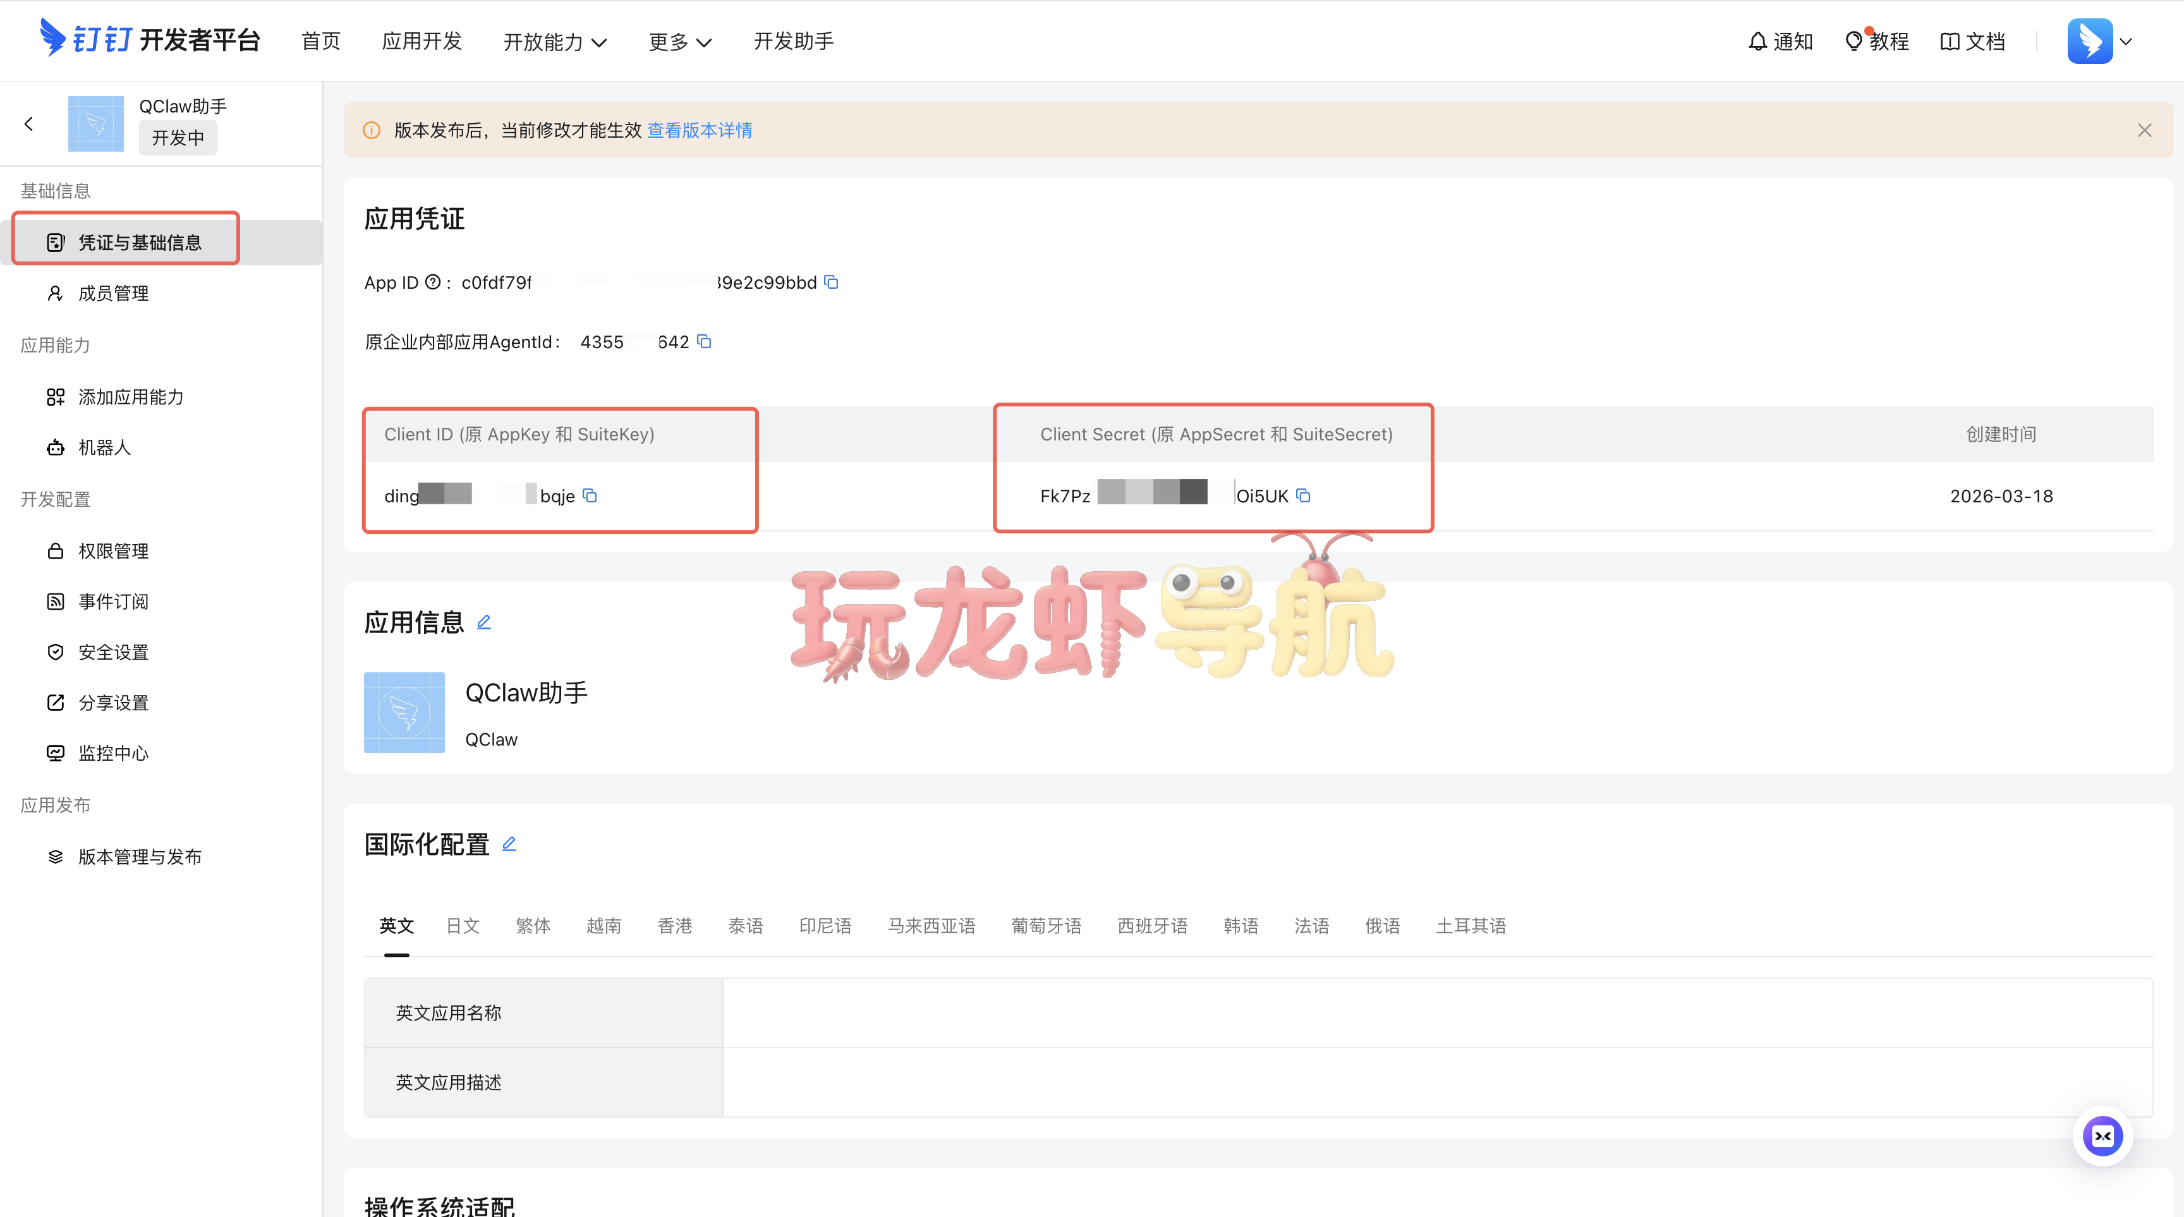Show help for App ID

pyautogui.click(x=432, y=282)
